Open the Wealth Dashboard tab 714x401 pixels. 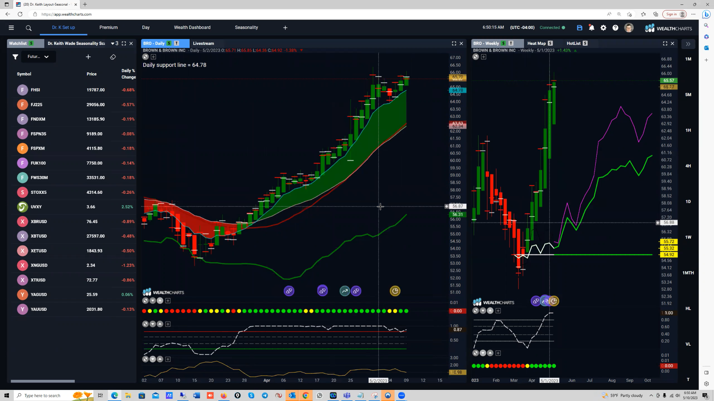[x=192, y=27]
